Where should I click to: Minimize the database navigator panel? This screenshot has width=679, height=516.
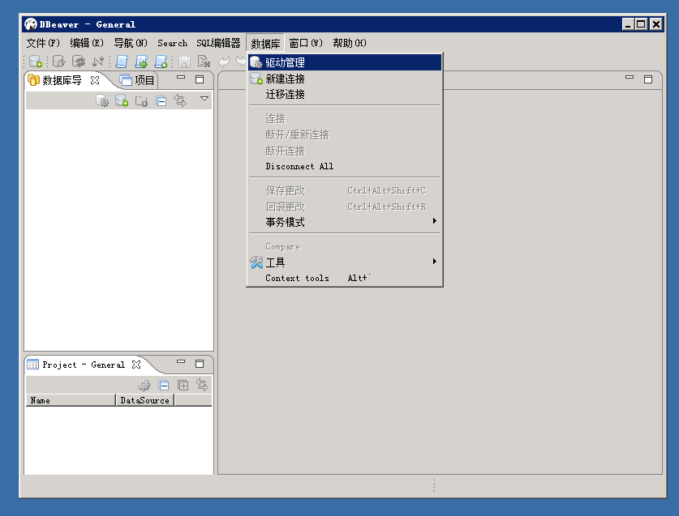coord(181,78)
